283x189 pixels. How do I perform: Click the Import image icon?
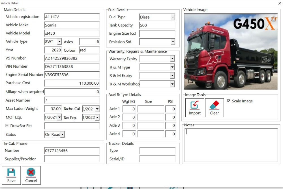[x=195, y=105]
